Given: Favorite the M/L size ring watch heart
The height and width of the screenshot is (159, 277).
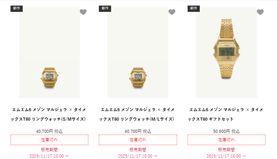Looking at the screenshot, I should pyautogui.click(x=172, y=12).
